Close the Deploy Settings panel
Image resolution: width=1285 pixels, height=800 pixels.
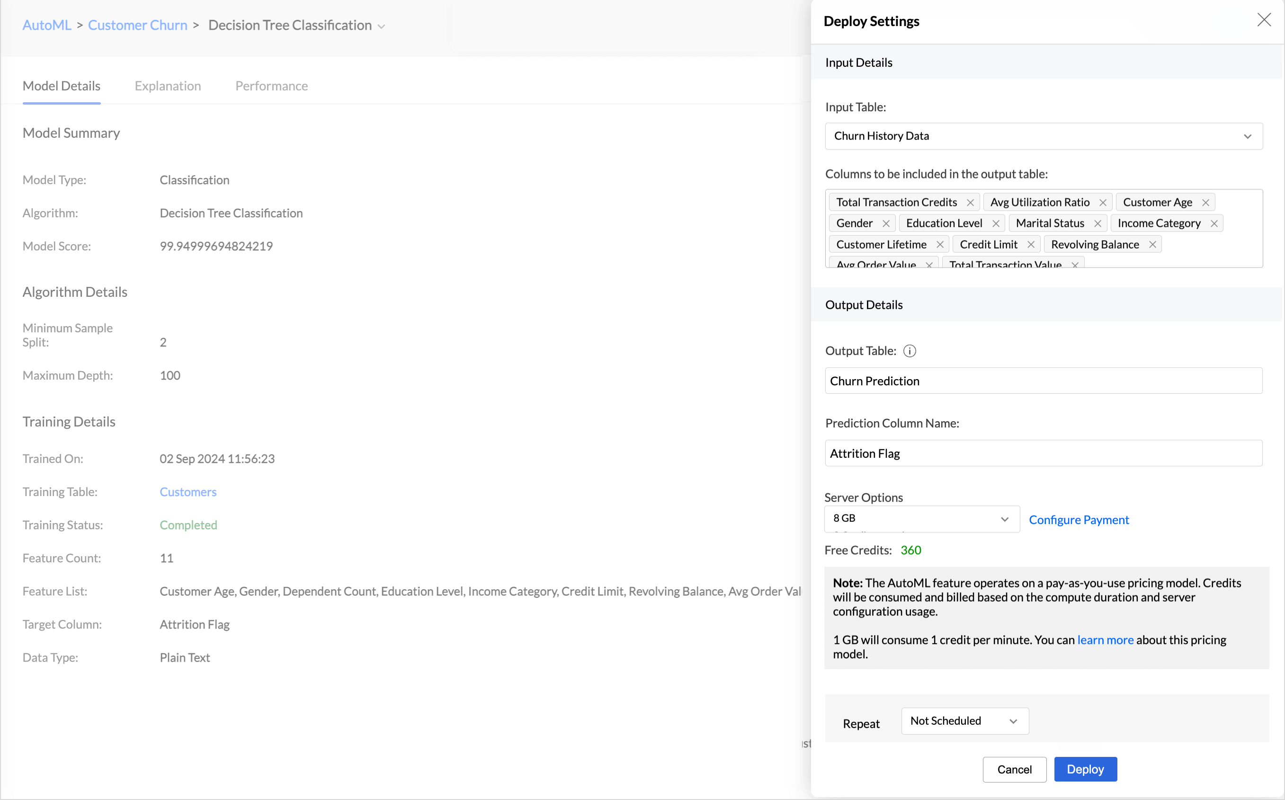pyautogui.click(x=1264, y=20)
